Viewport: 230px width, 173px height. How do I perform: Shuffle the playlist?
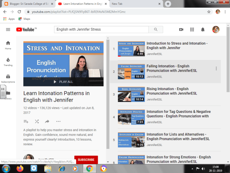[37, 121]
